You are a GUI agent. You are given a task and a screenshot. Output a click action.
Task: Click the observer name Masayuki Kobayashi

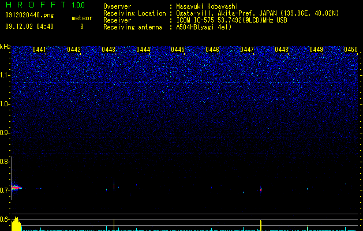point(207,6)
